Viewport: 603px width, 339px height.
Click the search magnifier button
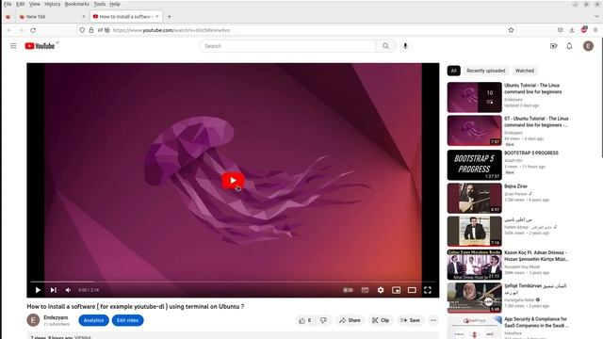coord(385,46)
